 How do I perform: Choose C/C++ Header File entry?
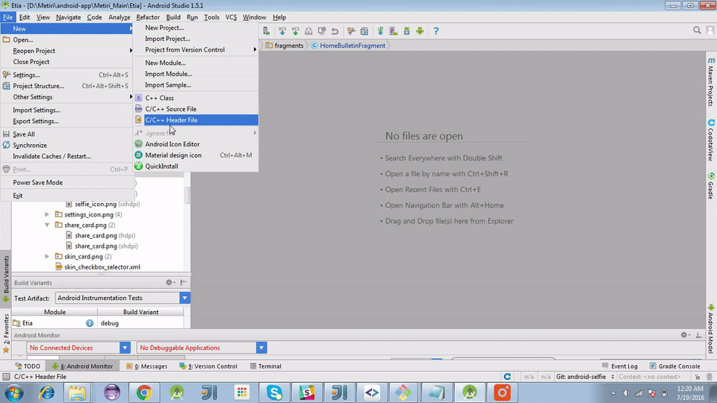click(196, 119)
